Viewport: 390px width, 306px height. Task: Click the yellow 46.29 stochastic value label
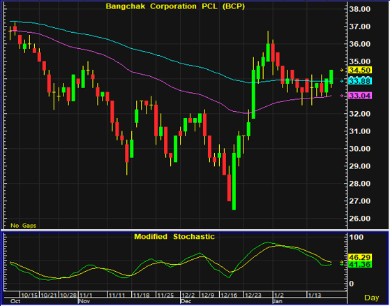point(361,257)
